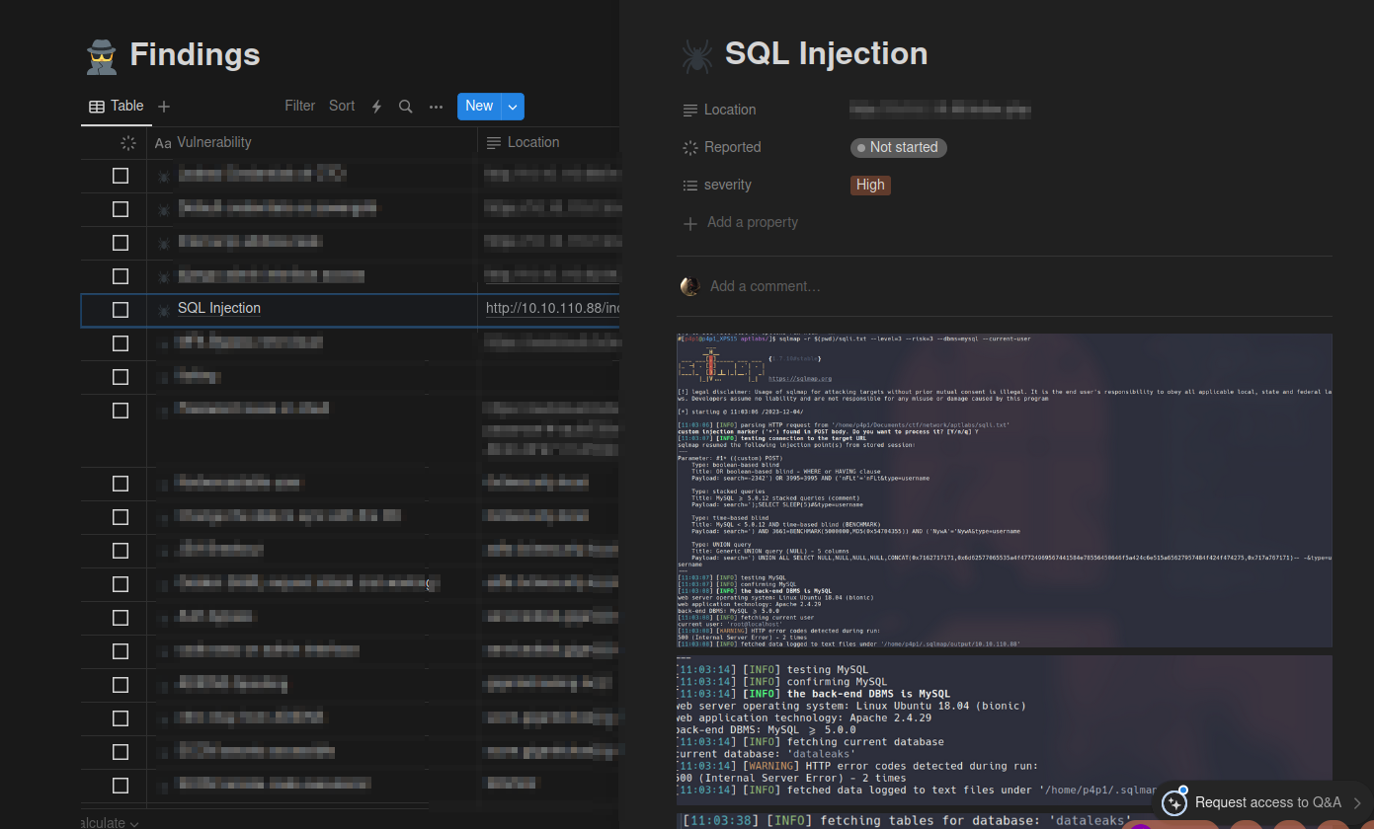Add a new view with plus icon

[164, 107]
